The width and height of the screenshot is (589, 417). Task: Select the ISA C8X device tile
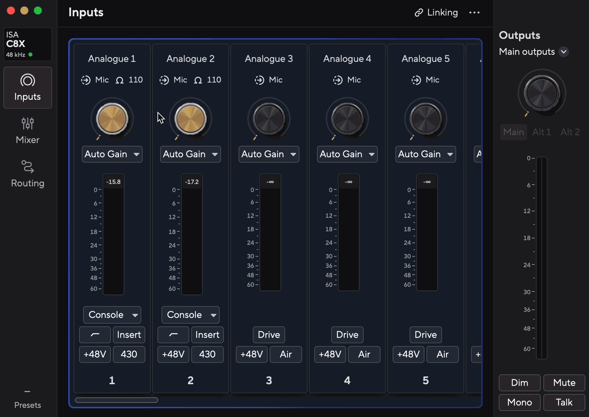(28, 44)
